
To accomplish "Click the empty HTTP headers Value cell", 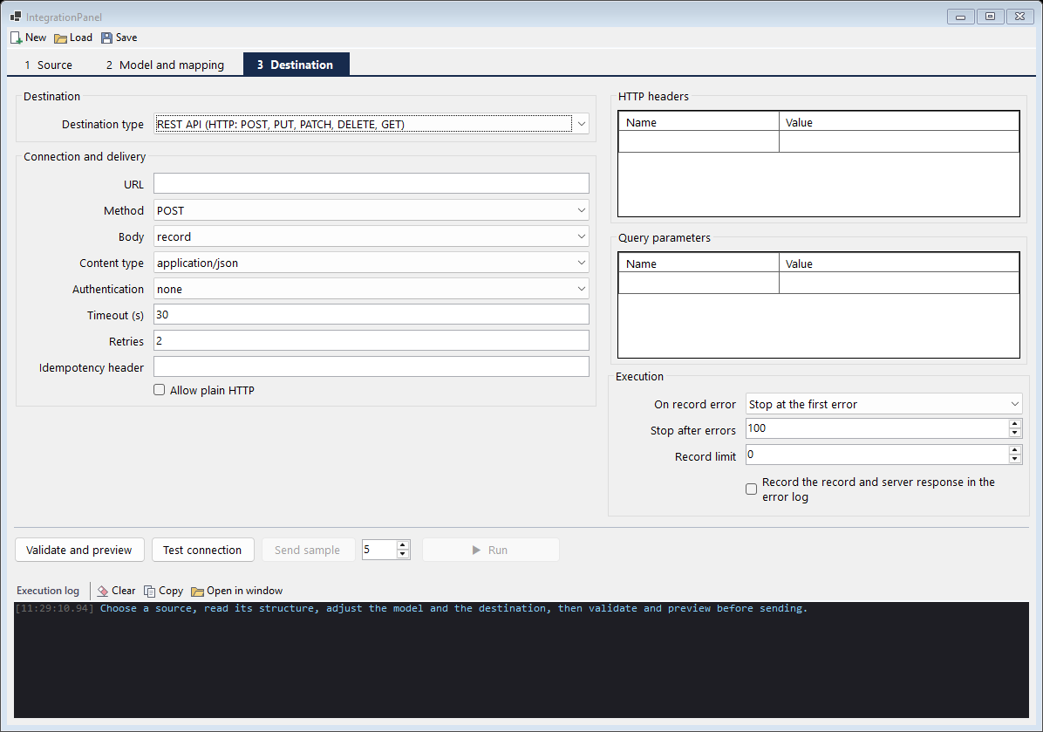I will click(x=899, y=141).
